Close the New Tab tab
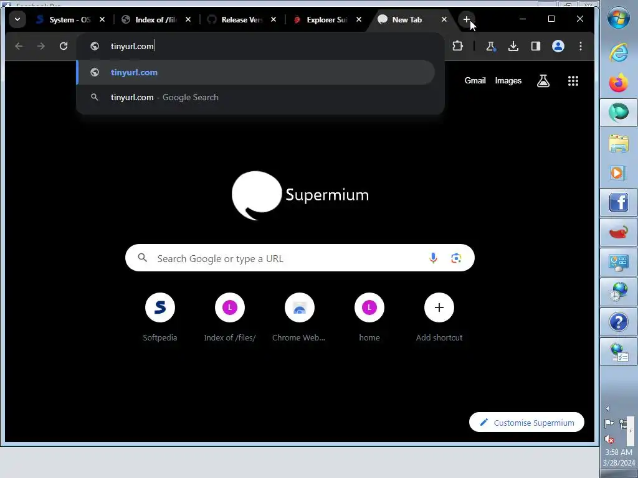Image resolution: width=638 pixels, height=478 pixels. (444, 19)
